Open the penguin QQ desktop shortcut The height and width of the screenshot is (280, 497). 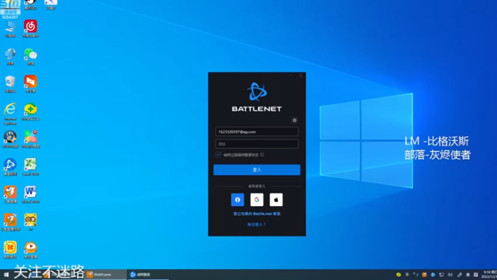coord(30,5)
